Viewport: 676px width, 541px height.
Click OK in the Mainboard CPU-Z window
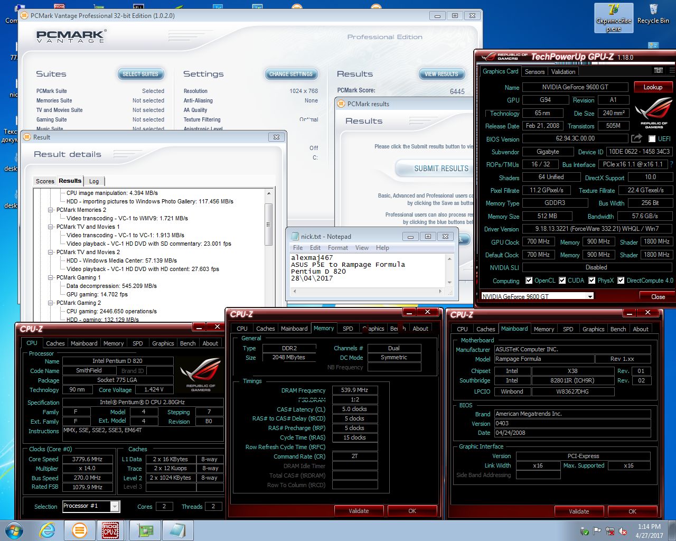[x=632, y=511]
